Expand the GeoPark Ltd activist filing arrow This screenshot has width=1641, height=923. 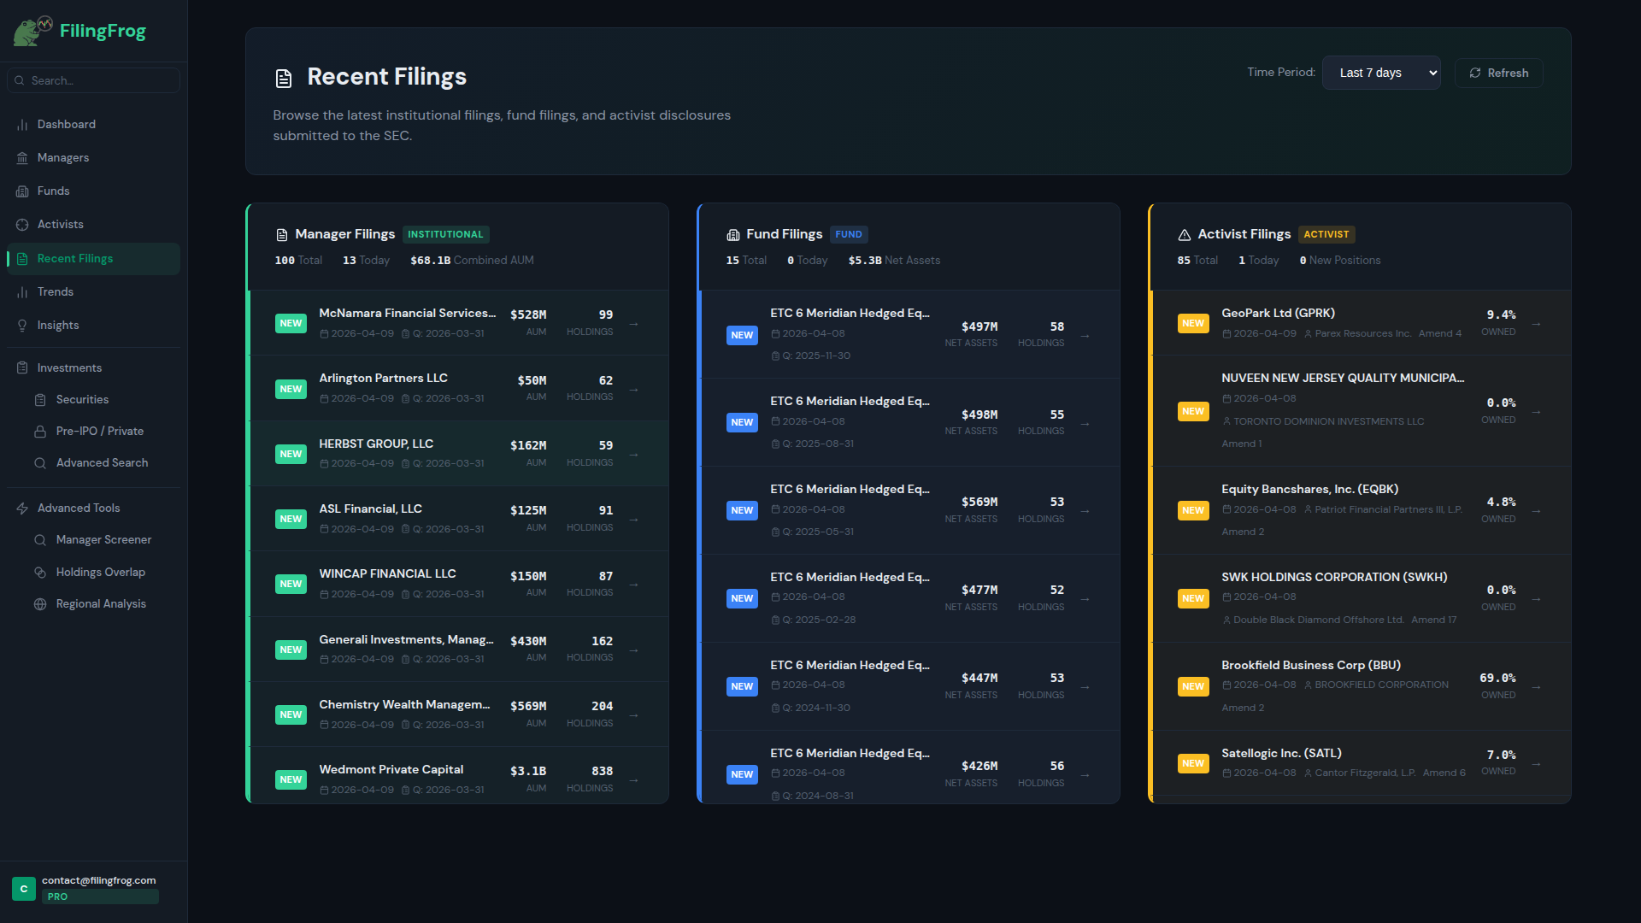[1536, 323]
